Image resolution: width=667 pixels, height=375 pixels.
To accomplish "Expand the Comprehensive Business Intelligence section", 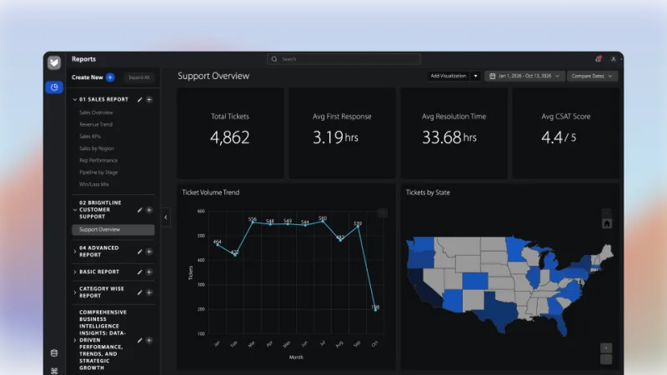I will click(x=75, y=341).
